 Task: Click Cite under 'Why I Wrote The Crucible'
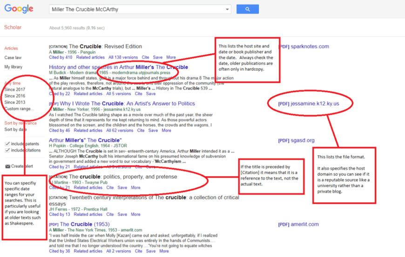click(x=141, y=131)
